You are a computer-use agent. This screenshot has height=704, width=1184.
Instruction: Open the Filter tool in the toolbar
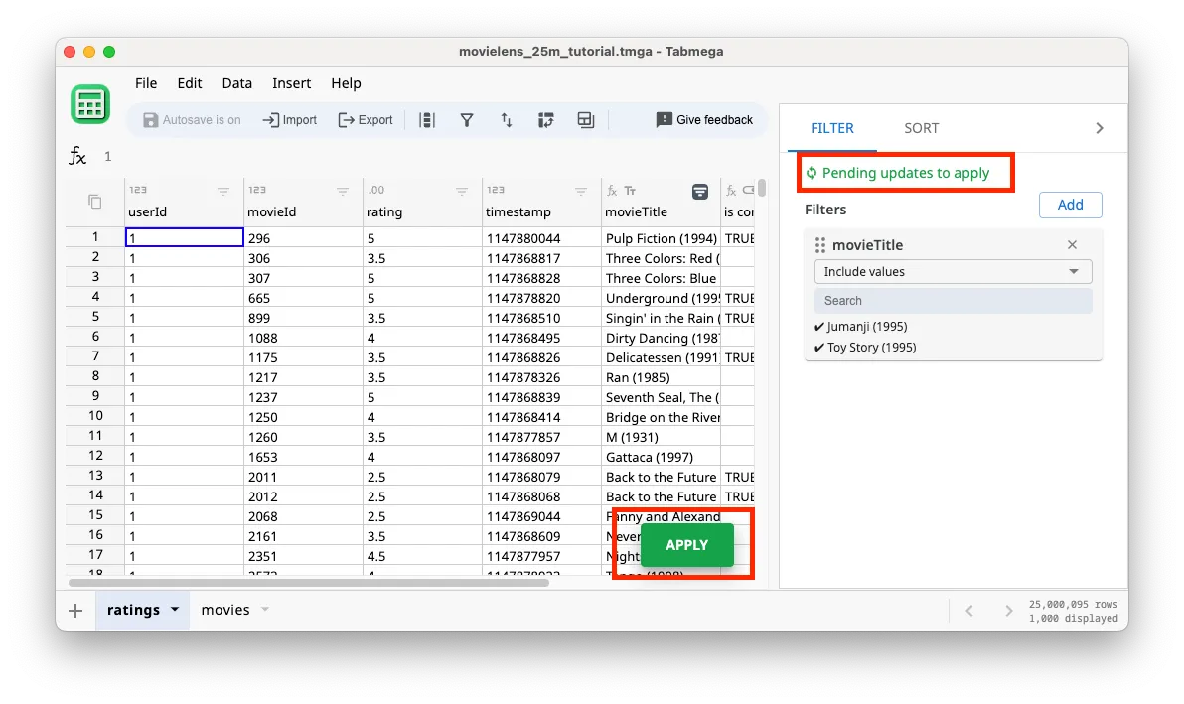(x=467, y=119)
